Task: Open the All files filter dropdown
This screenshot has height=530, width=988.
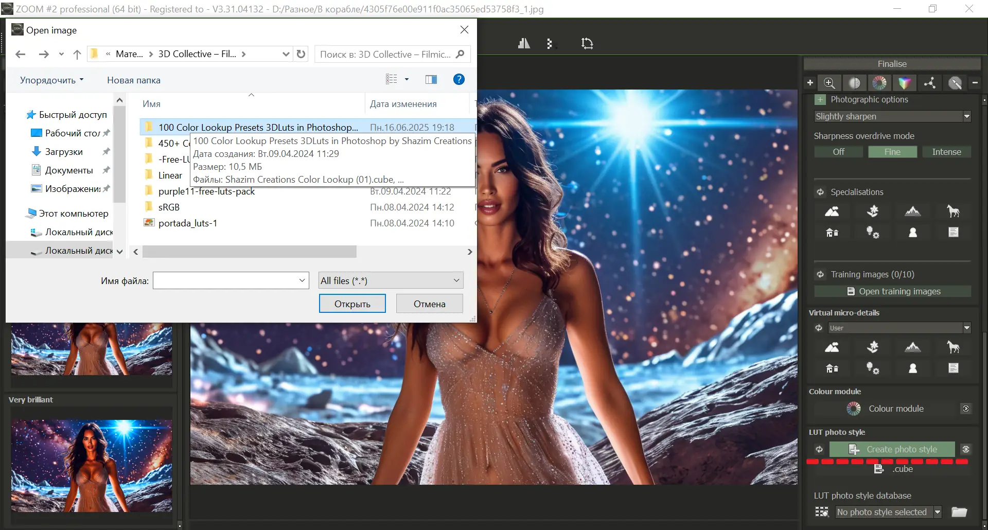Action: click(x=456, y=280)
